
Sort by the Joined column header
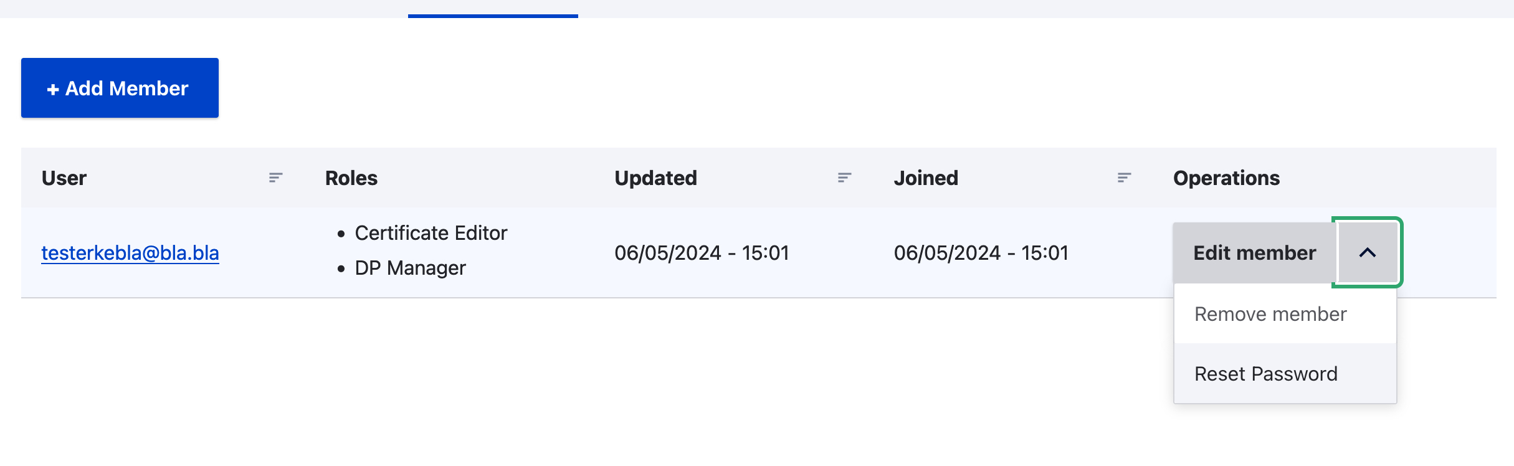pyautogui.click(x=926, y=178)
